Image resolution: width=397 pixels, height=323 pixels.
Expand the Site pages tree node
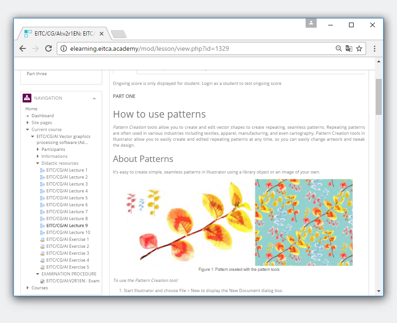tap(28, 123)
